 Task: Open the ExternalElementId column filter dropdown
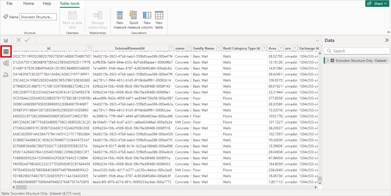click(x=171, y=48)
